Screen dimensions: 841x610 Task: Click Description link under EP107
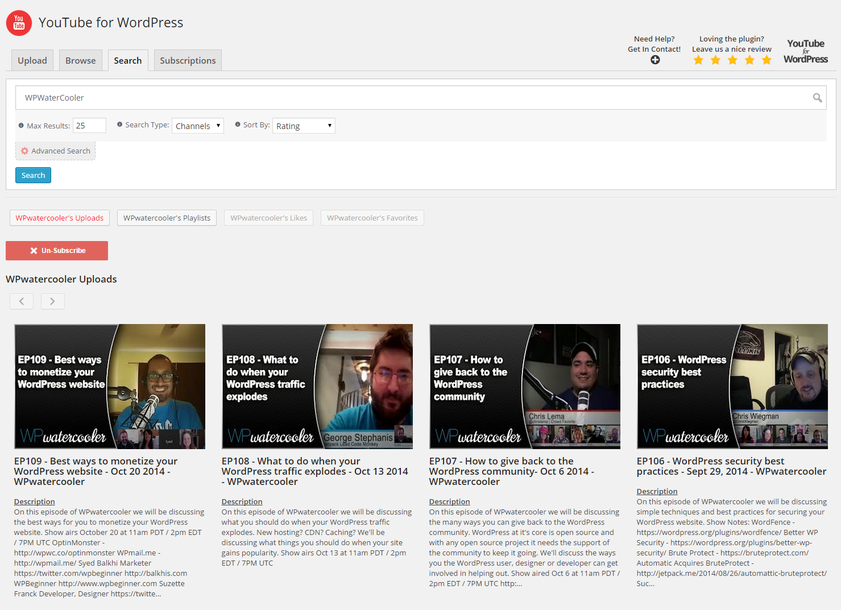450,502
